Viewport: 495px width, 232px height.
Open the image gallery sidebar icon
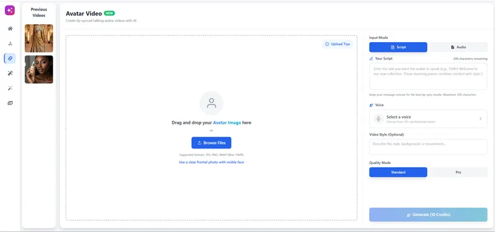coord(10,103)
